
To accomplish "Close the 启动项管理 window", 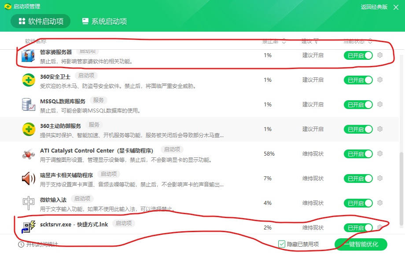I will point(396,7).
